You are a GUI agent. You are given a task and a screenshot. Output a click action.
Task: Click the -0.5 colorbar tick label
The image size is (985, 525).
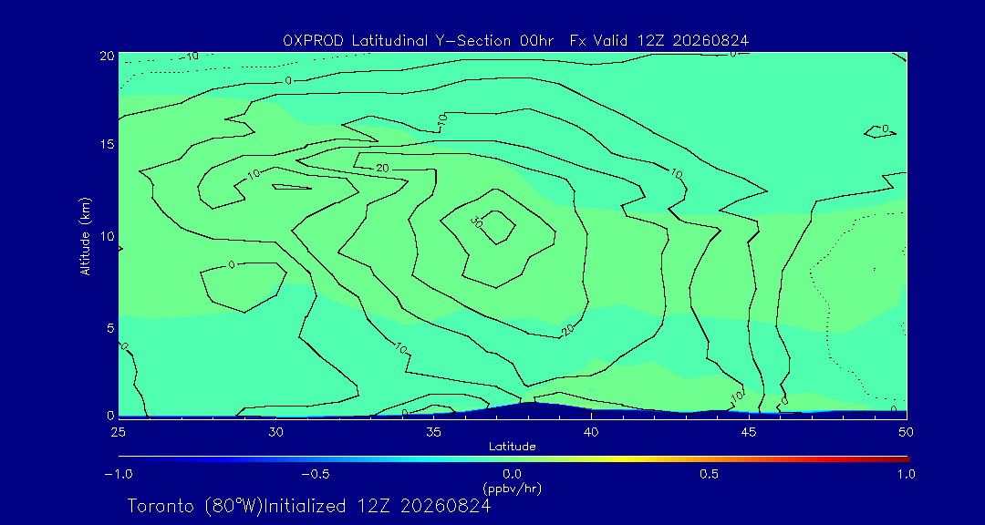pyautogui.click(x=316, y=474)
